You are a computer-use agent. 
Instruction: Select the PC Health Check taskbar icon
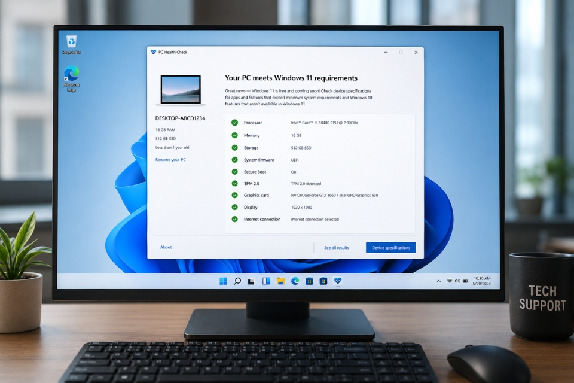[337, 281]
